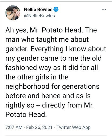Click the Nellie Bowles display name
This screenshot has width=112, height=136.
38,10
